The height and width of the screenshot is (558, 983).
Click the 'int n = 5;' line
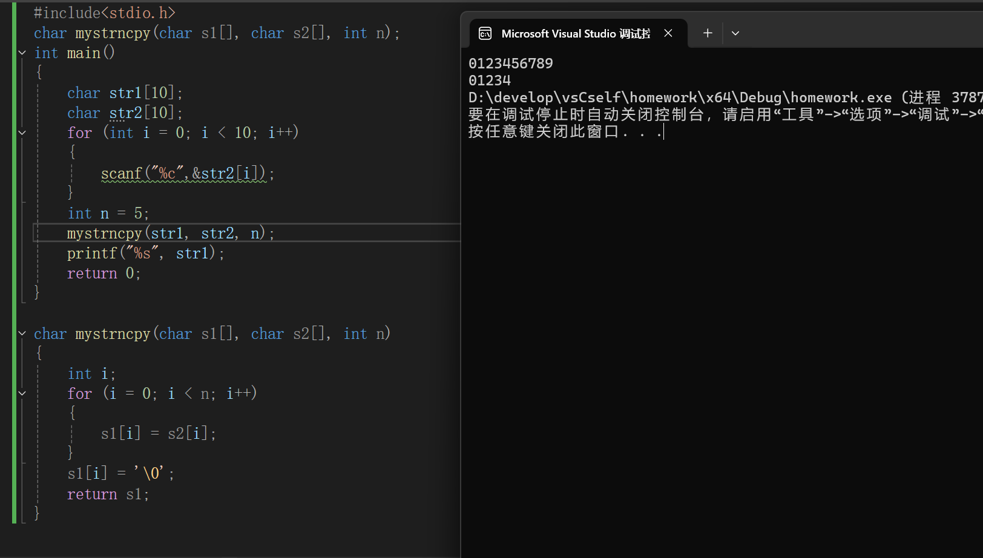108,213
